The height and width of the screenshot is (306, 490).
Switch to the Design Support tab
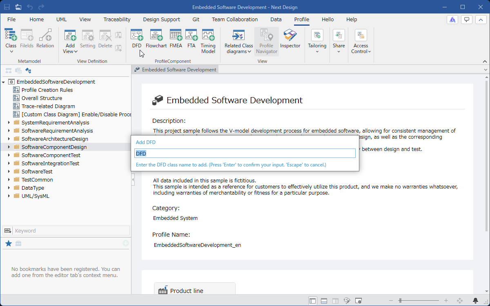tap(161, 19)
